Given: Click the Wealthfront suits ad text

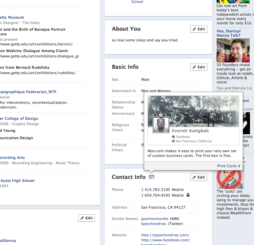Looking at the screenshot, I should pos(235,204).
